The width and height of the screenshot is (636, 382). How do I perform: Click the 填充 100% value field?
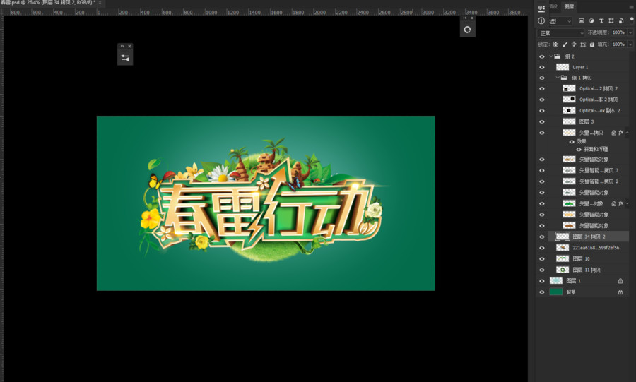(x=618, y=44)
